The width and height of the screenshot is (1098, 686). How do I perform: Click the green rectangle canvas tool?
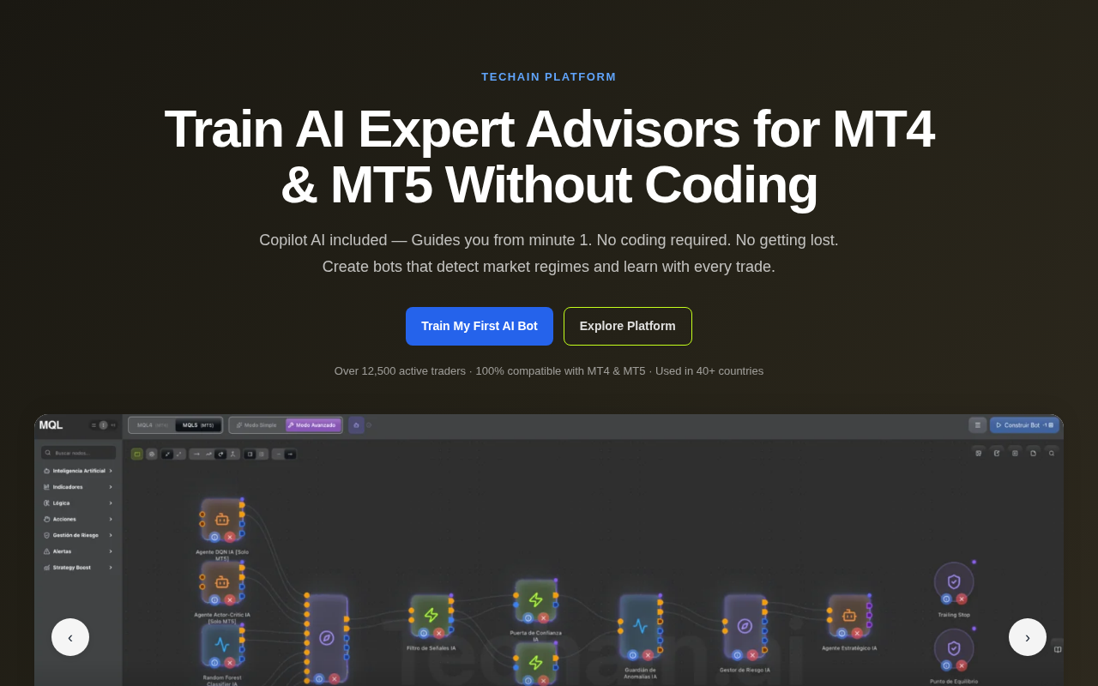point(137,454)
